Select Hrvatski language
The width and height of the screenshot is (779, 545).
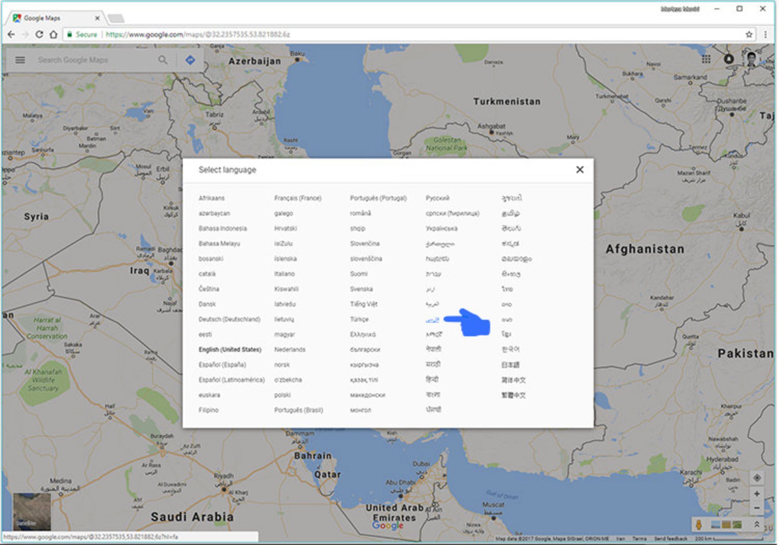pos(285,228)
